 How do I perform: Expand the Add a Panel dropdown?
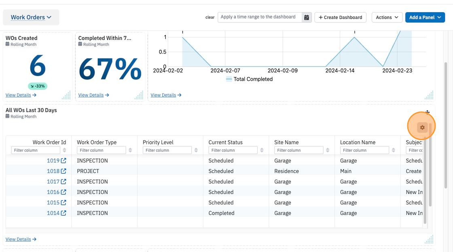click(425, 17)
